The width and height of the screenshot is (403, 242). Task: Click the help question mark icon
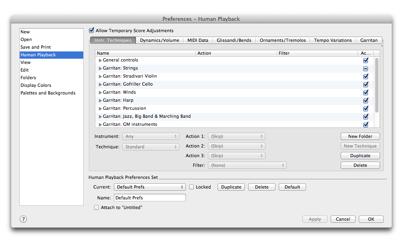coord(23,219)
